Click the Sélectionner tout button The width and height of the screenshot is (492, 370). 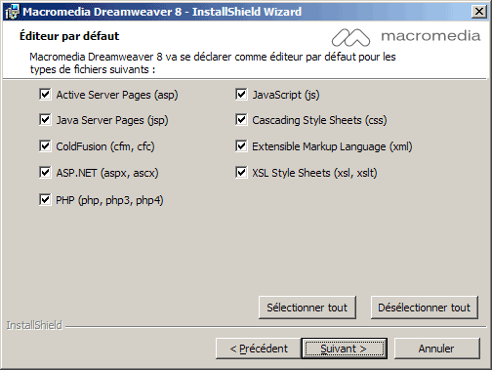point(307,308)
